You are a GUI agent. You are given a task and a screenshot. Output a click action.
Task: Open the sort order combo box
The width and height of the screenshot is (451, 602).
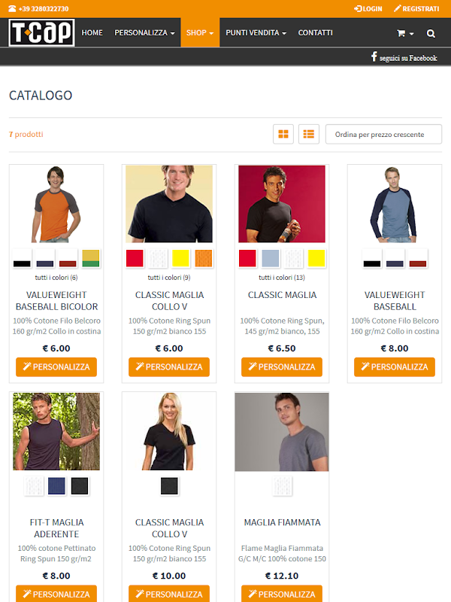point(383,135)
